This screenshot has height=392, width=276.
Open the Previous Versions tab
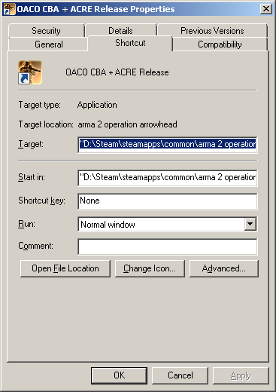(212, 31)
